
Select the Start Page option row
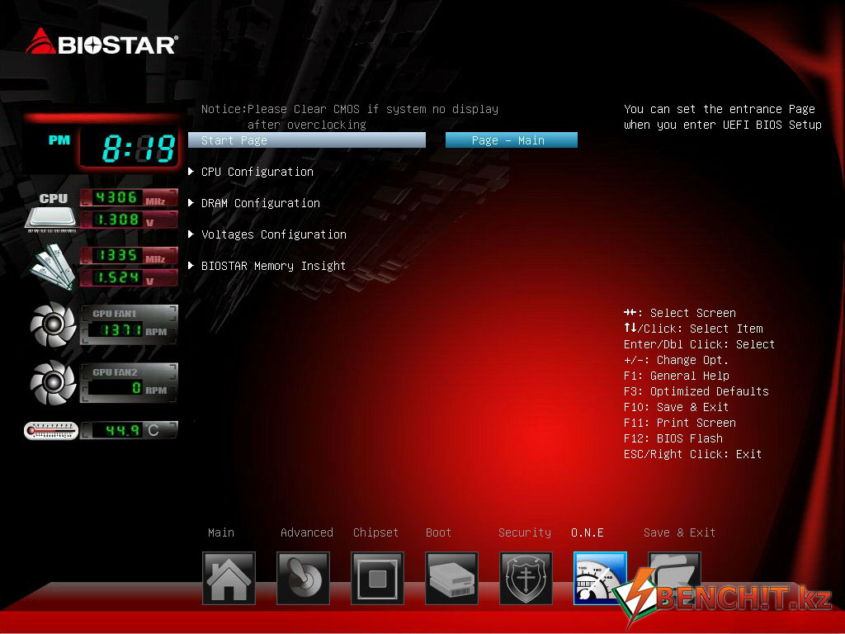click(x=307, y=140)
